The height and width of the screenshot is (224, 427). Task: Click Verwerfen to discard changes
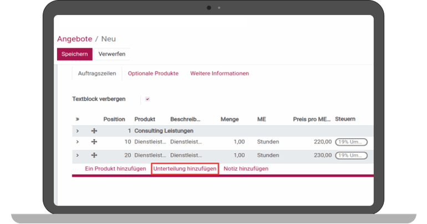(111, 54)
